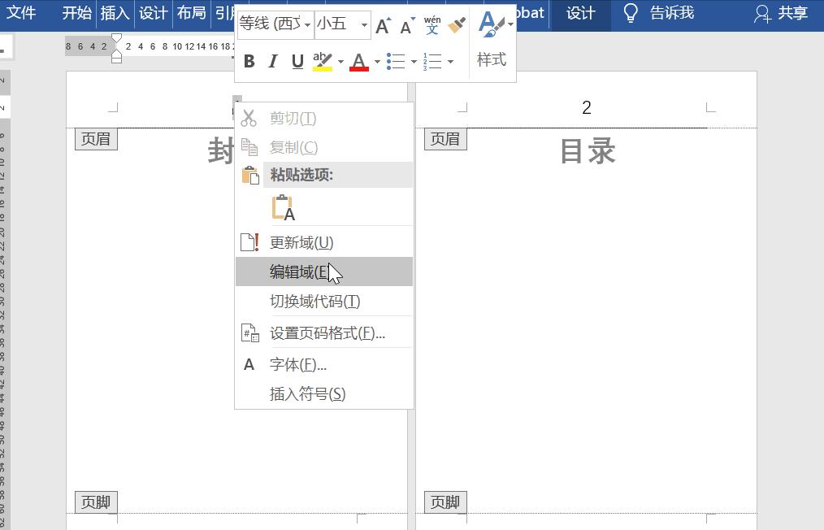Screen dimensions: 824x530
Task: Click the Increase Font Size icon
Action: (x=383, y=25)
